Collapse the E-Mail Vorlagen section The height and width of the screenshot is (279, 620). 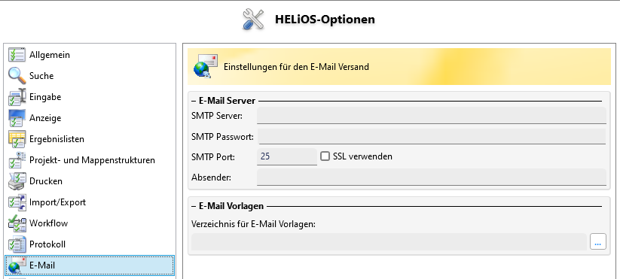coord(194,206)
